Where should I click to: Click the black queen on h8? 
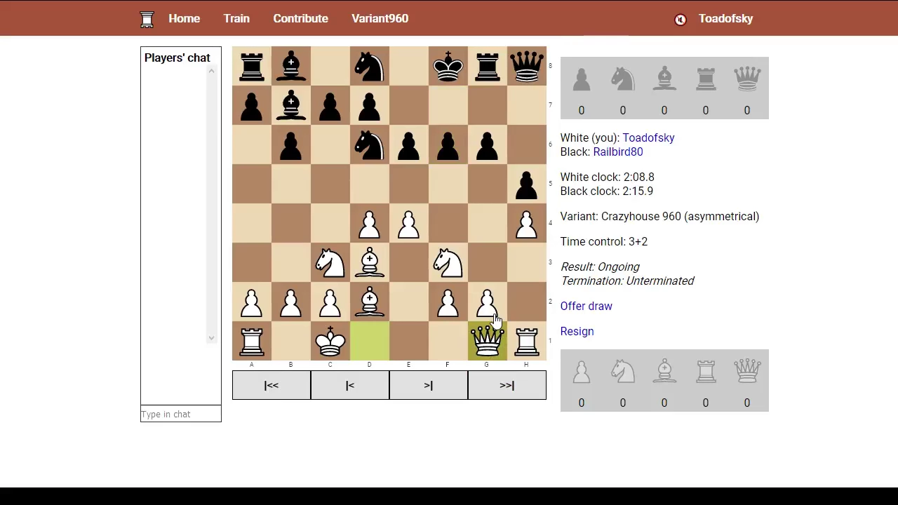526,66
